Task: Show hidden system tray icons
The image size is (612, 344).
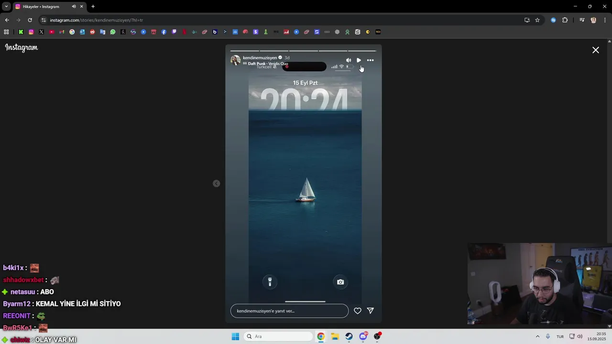Action: (537, 336)
